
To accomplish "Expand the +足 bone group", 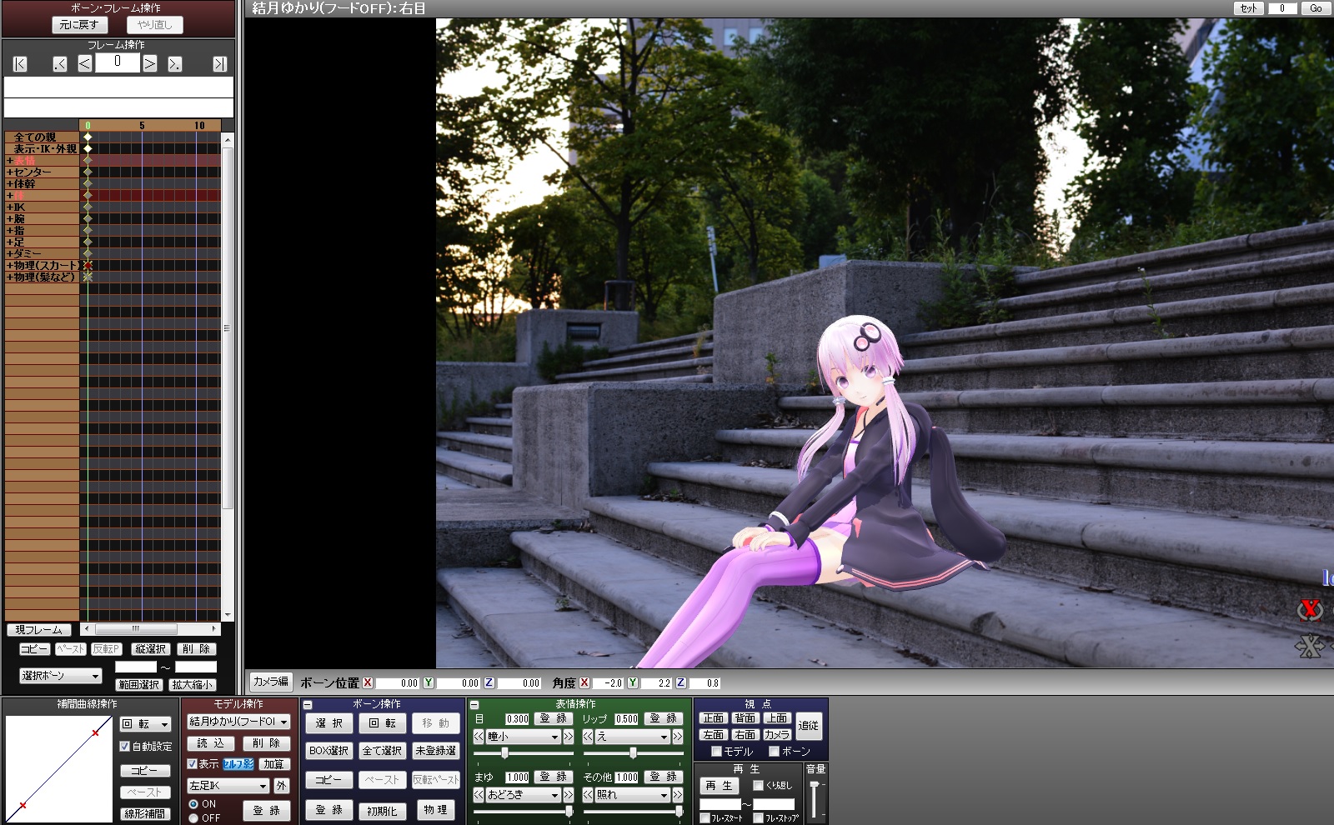I will click(10, 242).
